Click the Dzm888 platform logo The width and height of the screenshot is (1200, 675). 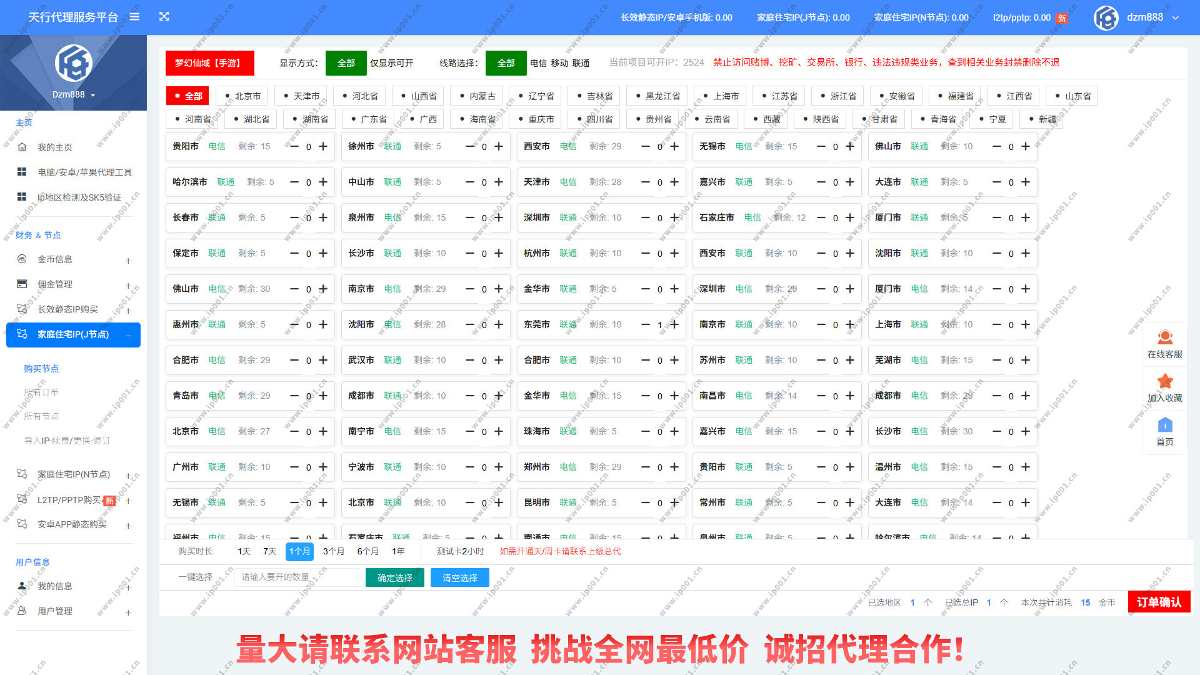click(x=73, y=62)
